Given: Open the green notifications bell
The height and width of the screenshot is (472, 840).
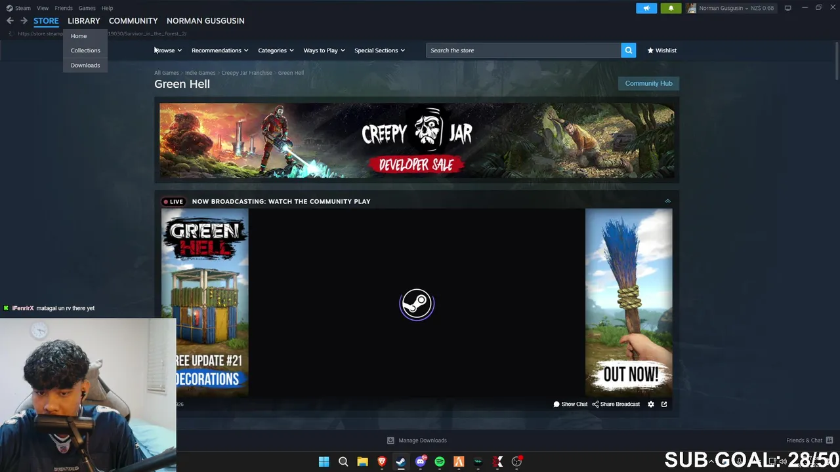Looking at the screenshot, I should [x=671, y=8].
